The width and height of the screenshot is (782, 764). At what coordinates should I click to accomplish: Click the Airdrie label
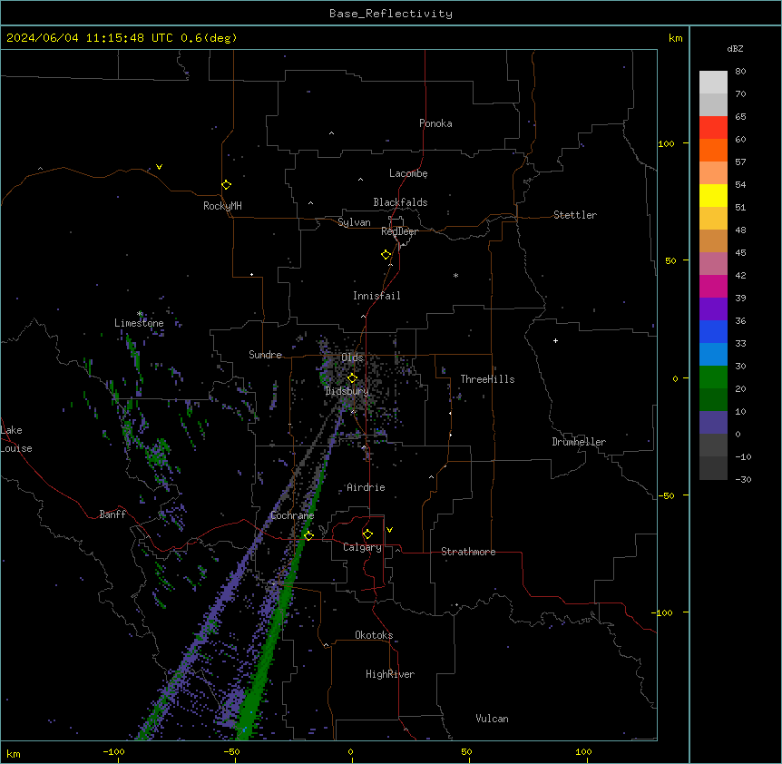click(x=366, y=487)
